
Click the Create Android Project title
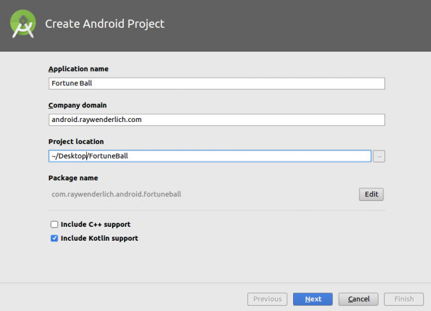click(105, 24)
